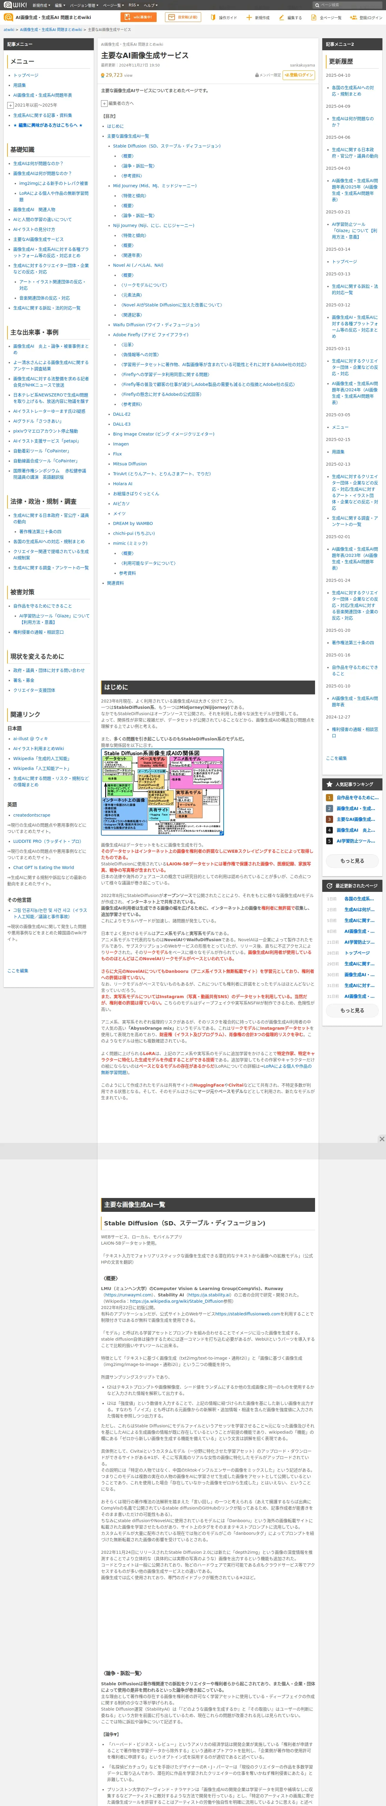Viewport: 386px width, 1806px height.
Task: Open the Stable Diffusion relationship diagram image
Action: 163,792
